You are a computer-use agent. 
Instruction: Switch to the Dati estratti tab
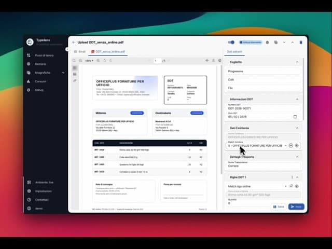234,52
